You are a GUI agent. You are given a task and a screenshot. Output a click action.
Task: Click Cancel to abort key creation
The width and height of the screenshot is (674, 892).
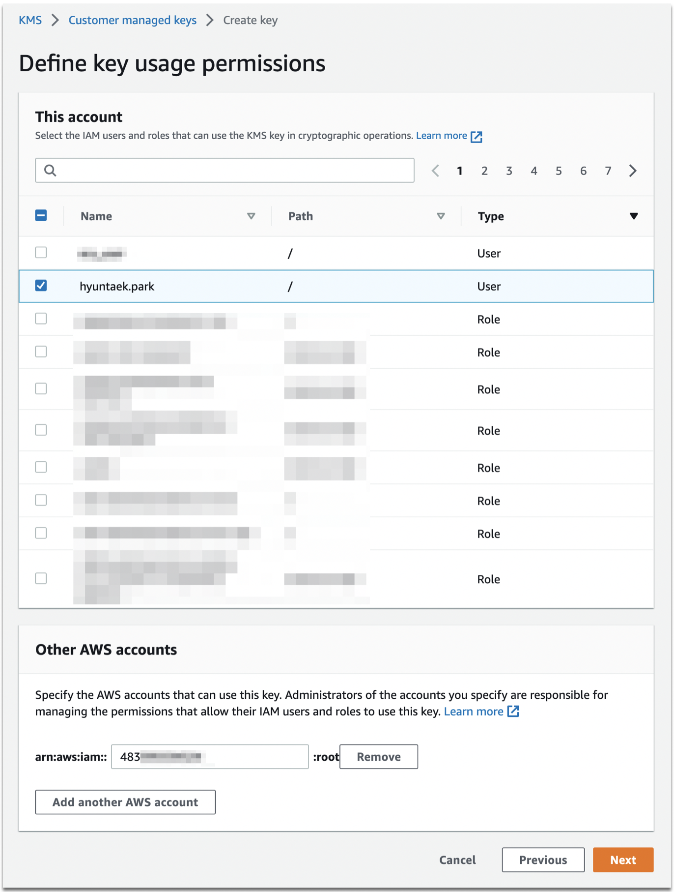point(457,860)
